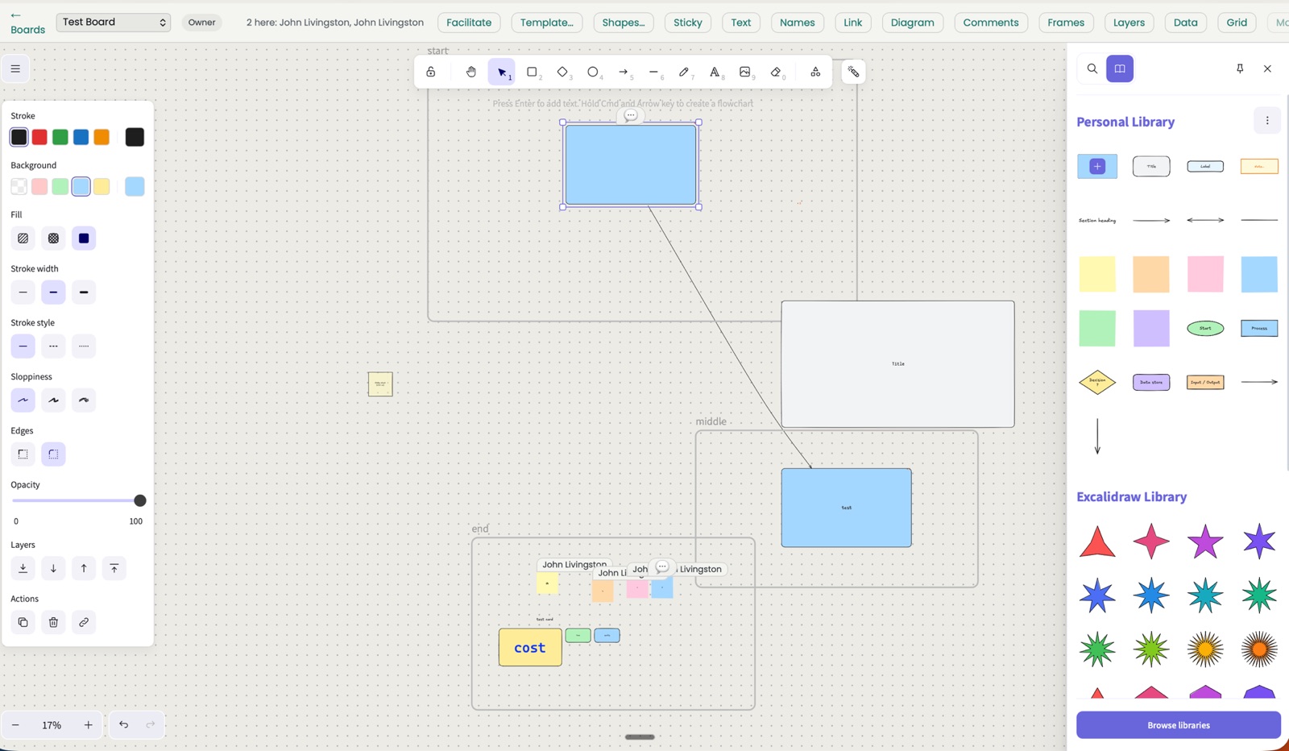Undo the last action
The height and width of the screenshot is (751, 1289).
tap(123, 724)
